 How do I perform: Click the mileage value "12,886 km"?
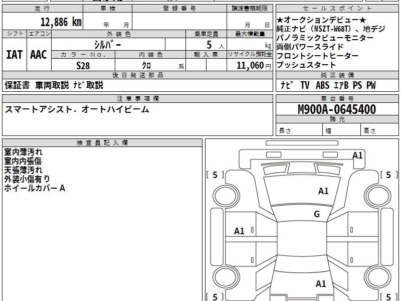tap(61, 22)
